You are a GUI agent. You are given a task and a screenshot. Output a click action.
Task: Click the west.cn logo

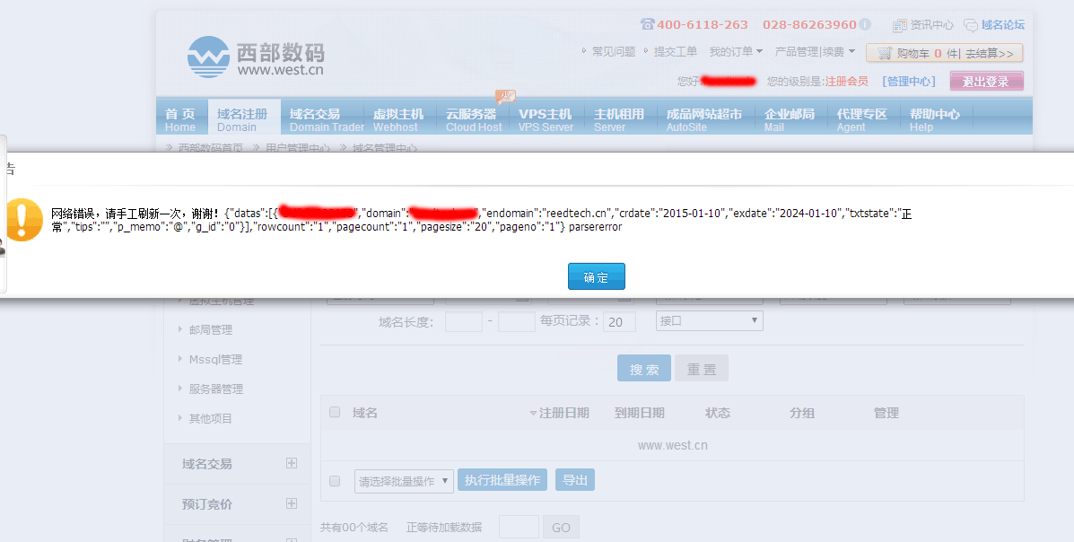pyautogui.click(x=256, y=57)
